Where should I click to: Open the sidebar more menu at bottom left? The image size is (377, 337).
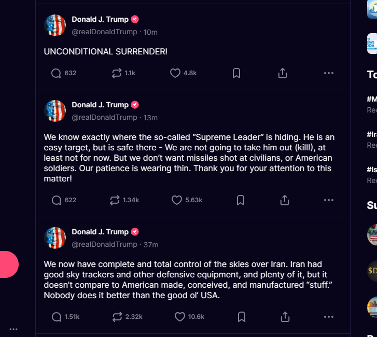tap(13, 329)
